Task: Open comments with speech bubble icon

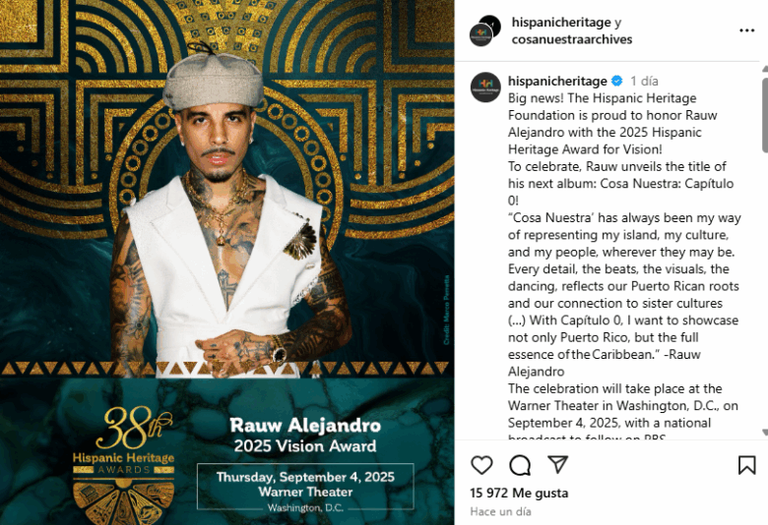Action: [520, 465]
